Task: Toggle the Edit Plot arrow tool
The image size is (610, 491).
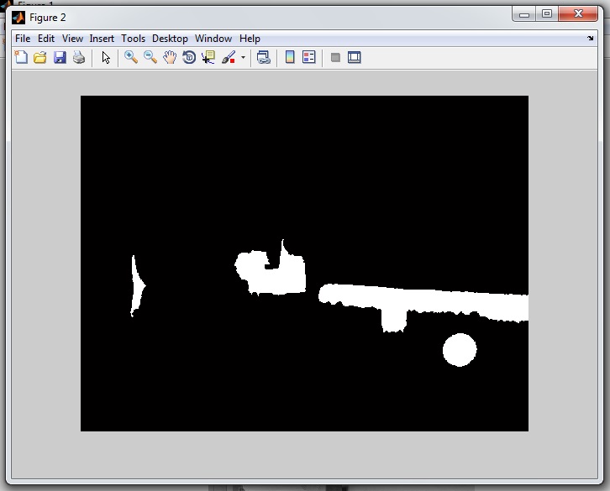Action: click(106, 58)
